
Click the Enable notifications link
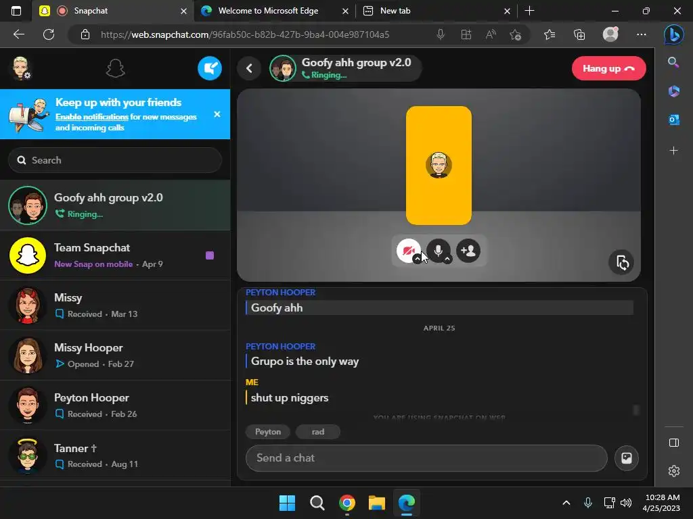[91, 117]
